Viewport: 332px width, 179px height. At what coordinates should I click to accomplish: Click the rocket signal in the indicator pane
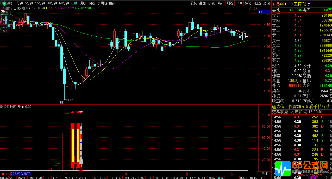pos(81,147)
